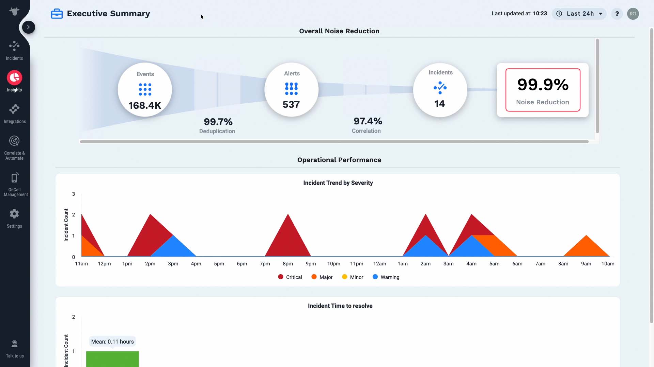
Task: Click the 97.4% Correlation figure
Action: 368,121
